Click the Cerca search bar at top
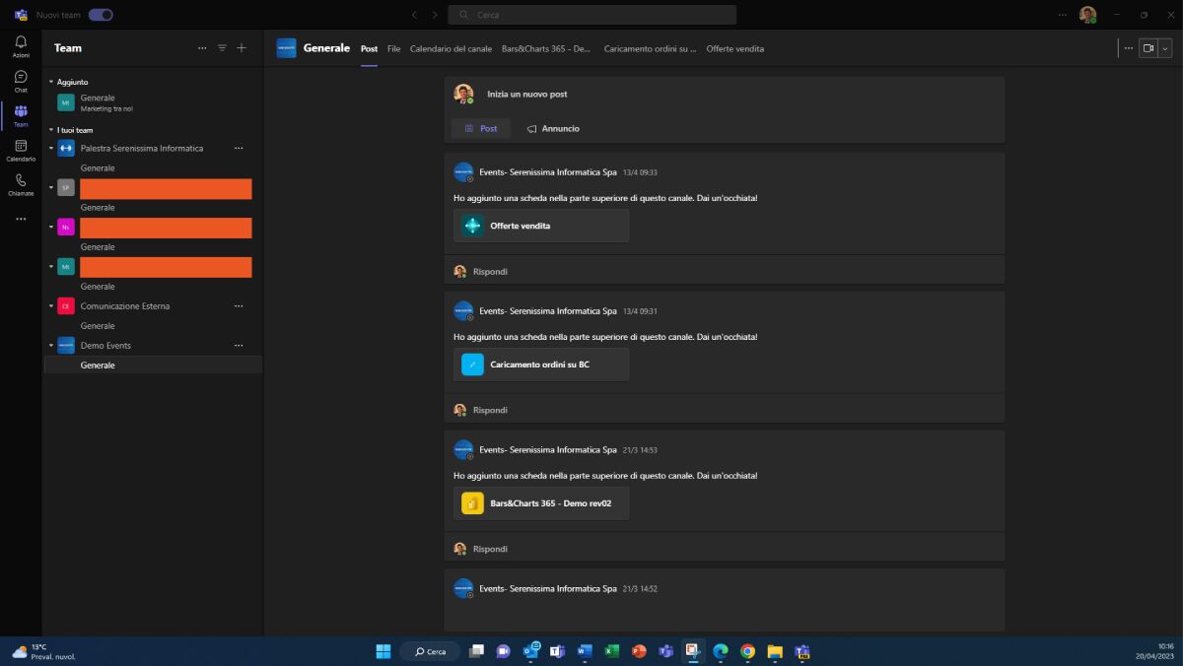Viewport: 1183px width, 666px height. [591, 14]
